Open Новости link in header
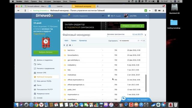The width and height of the screenshot is (192, 108). click(x=65, y=16)
